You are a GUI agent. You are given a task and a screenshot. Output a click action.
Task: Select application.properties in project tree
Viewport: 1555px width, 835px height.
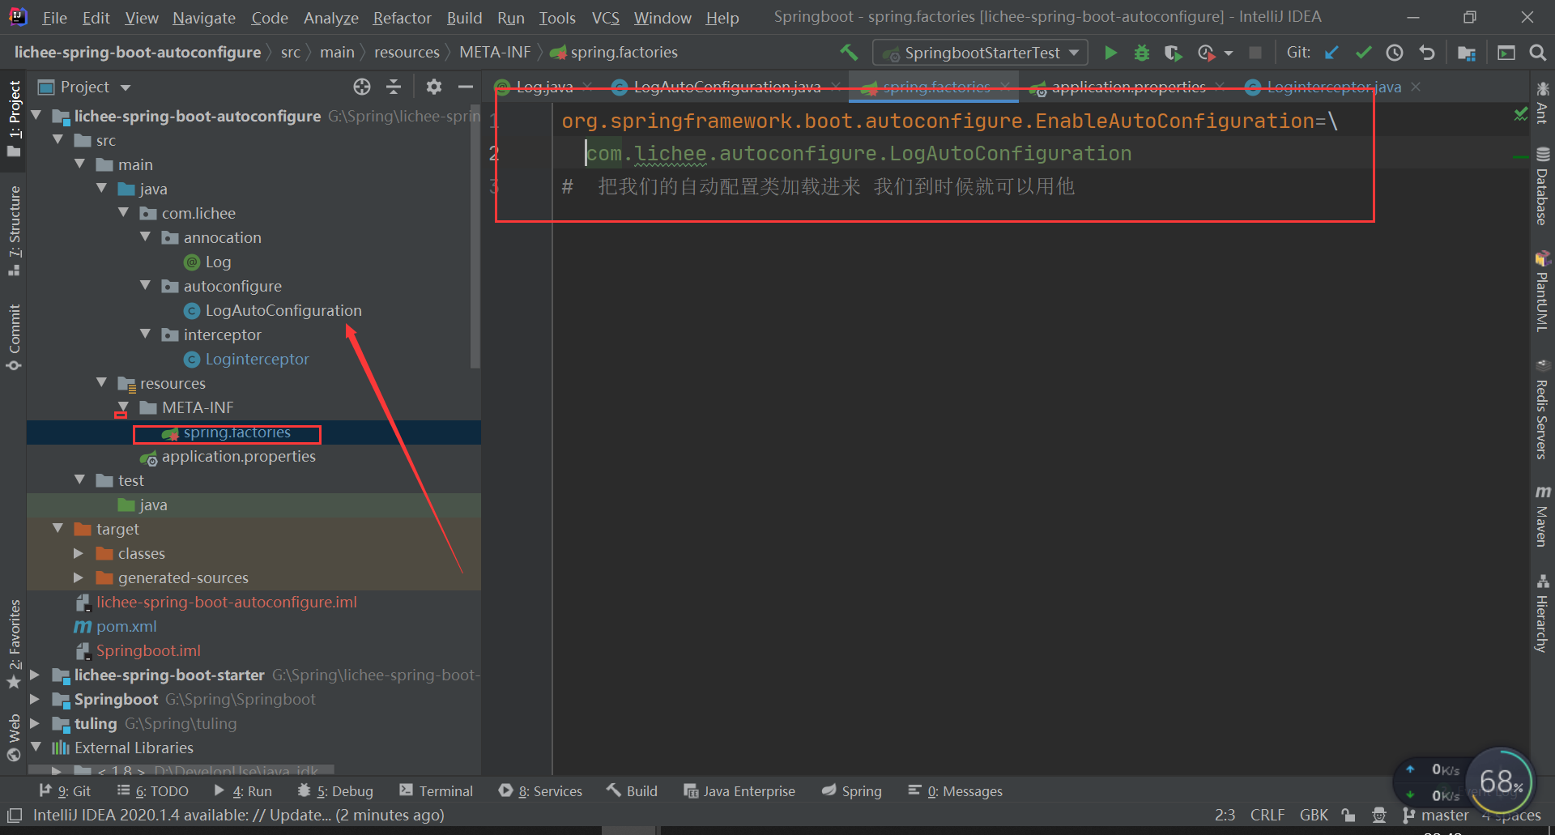pos(238,456)
